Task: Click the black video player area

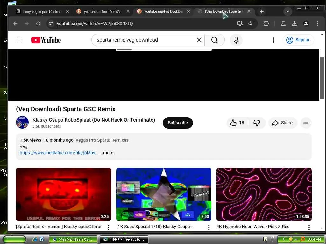Action: (x=164, y=75)
